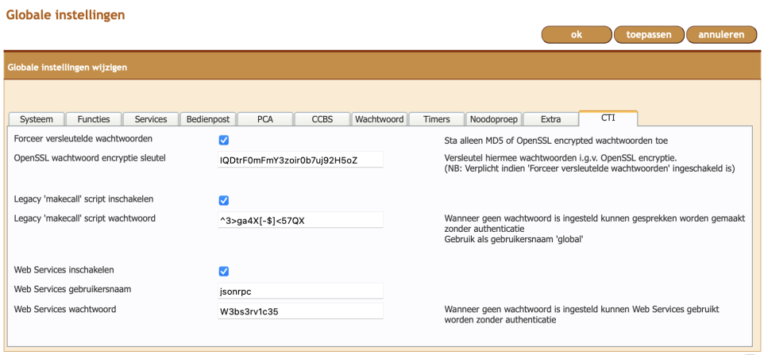Open the Services tab
The height and width of the screenshot is (355, 764).
151,119
